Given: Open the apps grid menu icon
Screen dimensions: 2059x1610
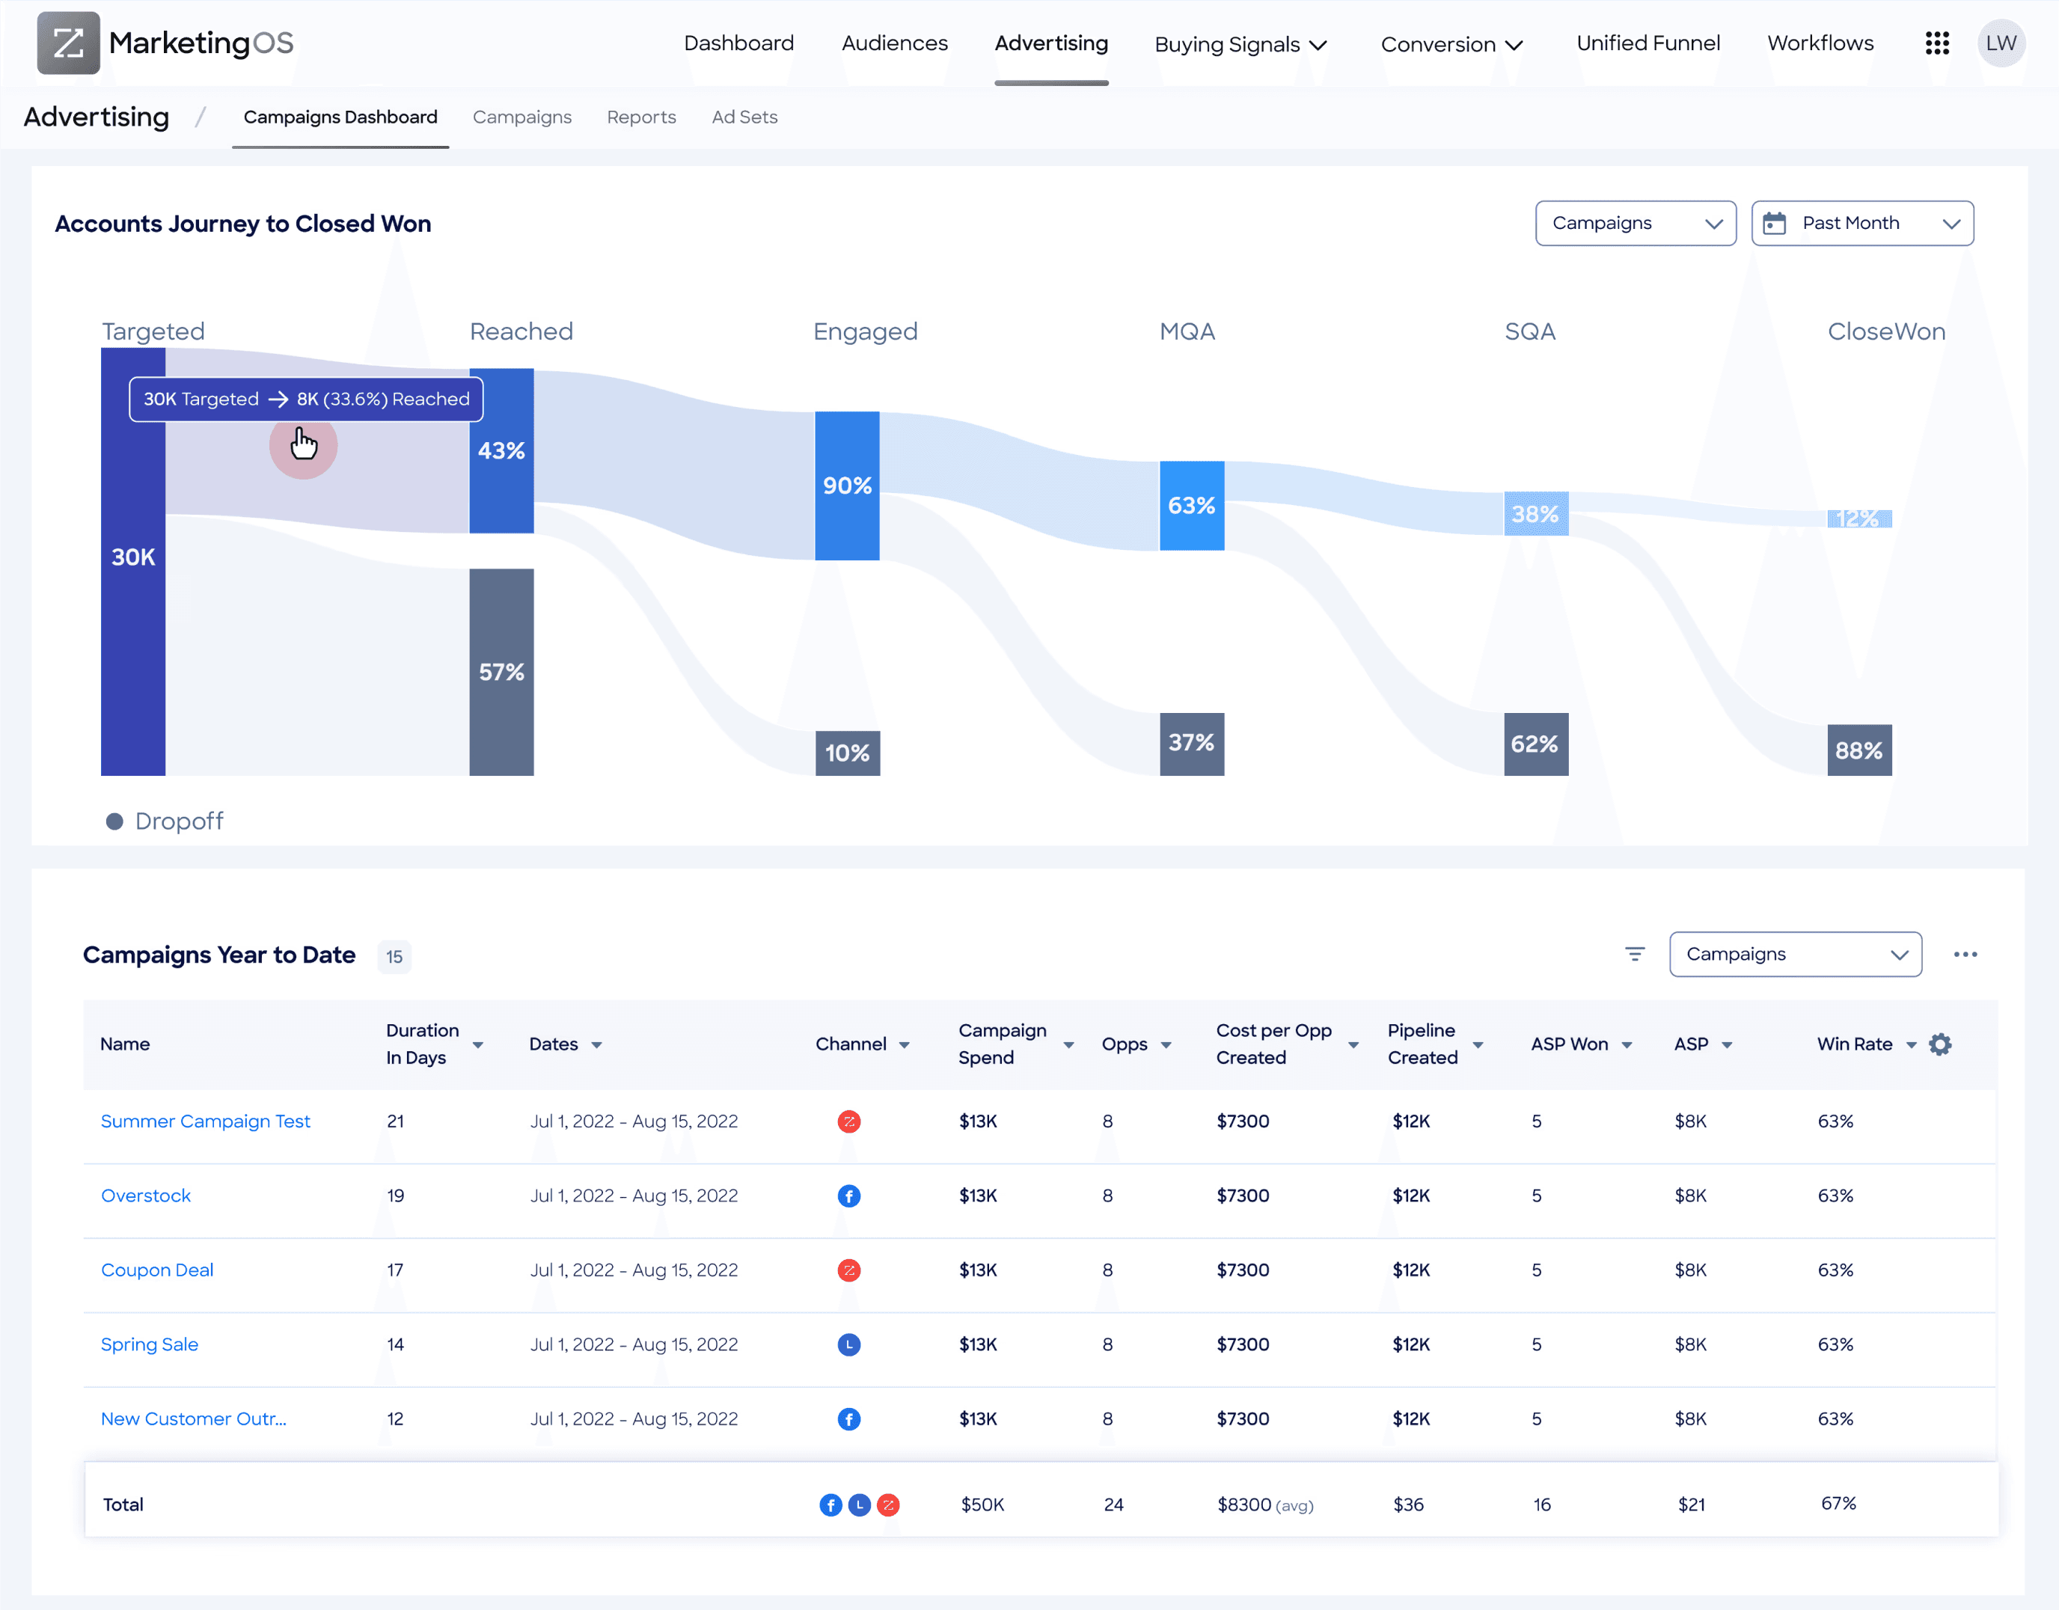Looking at the screenshot, I should tap(1936, 43).
